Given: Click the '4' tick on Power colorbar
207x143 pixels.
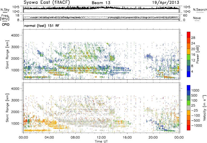Looking at the screenshot, I should point(192,71).
